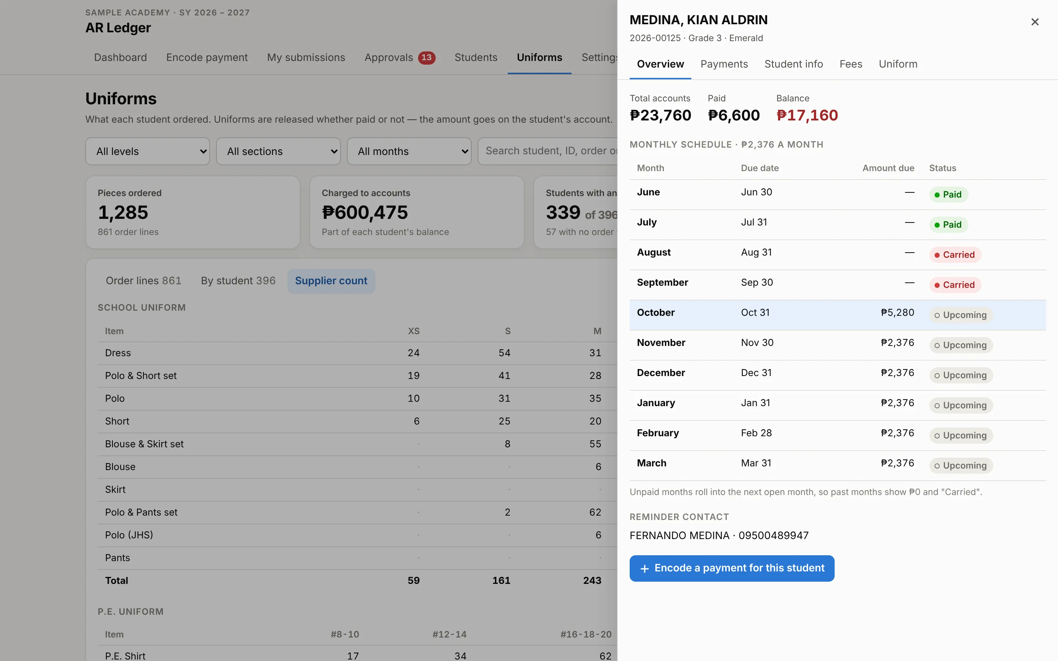
Task: Focus the Search student input field
Action: click(x=547, y=151)
